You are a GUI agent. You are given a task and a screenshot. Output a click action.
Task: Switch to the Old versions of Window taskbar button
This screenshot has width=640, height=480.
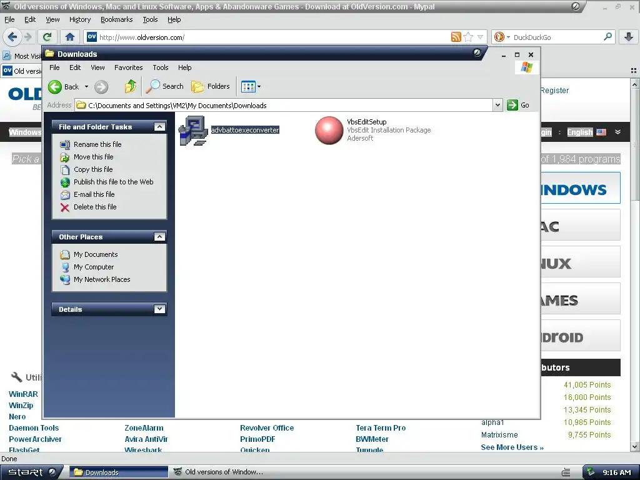pos(219,472)
